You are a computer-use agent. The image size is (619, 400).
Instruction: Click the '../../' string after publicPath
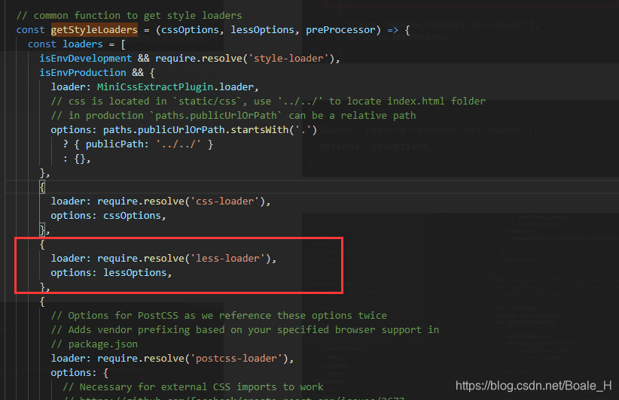[x=178, y=144]
